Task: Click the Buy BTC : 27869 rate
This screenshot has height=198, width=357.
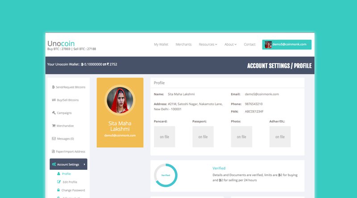Action: pos(59,49)
